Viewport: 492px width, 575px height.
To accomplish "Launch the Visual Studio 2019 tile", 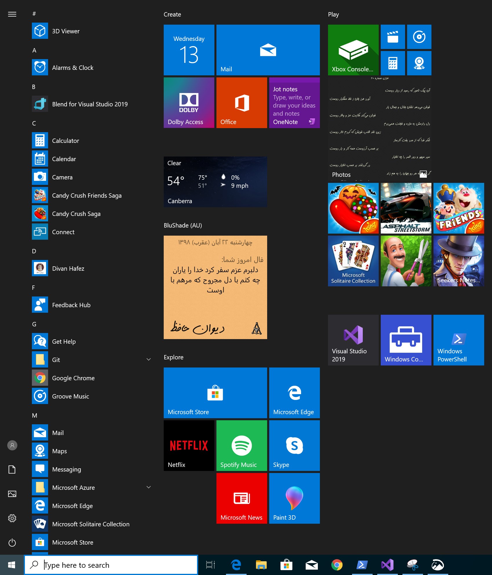I will point(353,340).
